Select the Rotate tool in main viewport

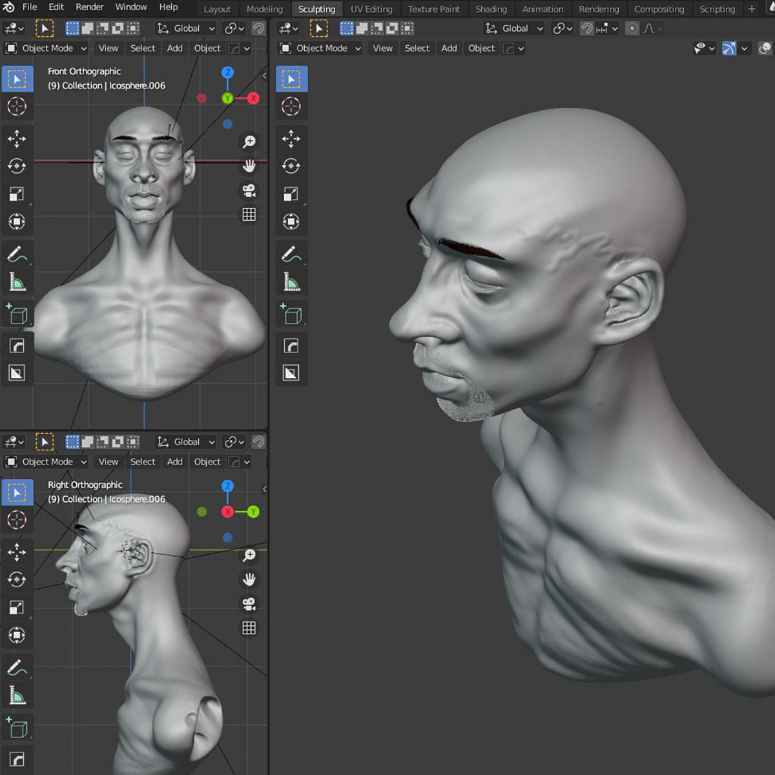point(291,166)
